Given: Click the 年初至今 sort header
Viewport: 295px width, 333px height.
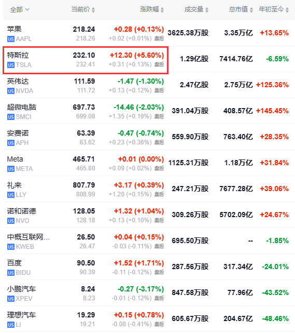Looking at the screenshot, I should point(274,9).
